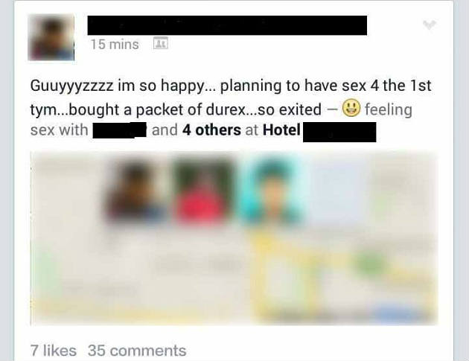Open the "15 mins" timestamp link
Viewport: 469px width, 361px height.
(115, 45)
